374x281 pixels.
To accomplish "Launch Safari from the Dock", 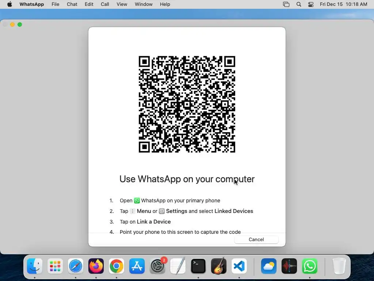I will point(76,266).
